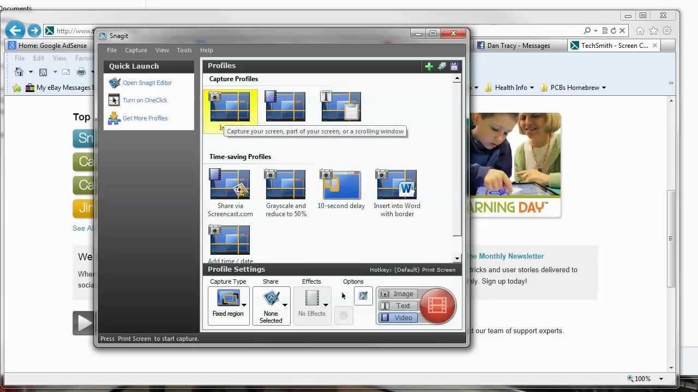Expand the favorites bar overflow chevron
This screenshot has height=392, width=698.
[671, 84]
